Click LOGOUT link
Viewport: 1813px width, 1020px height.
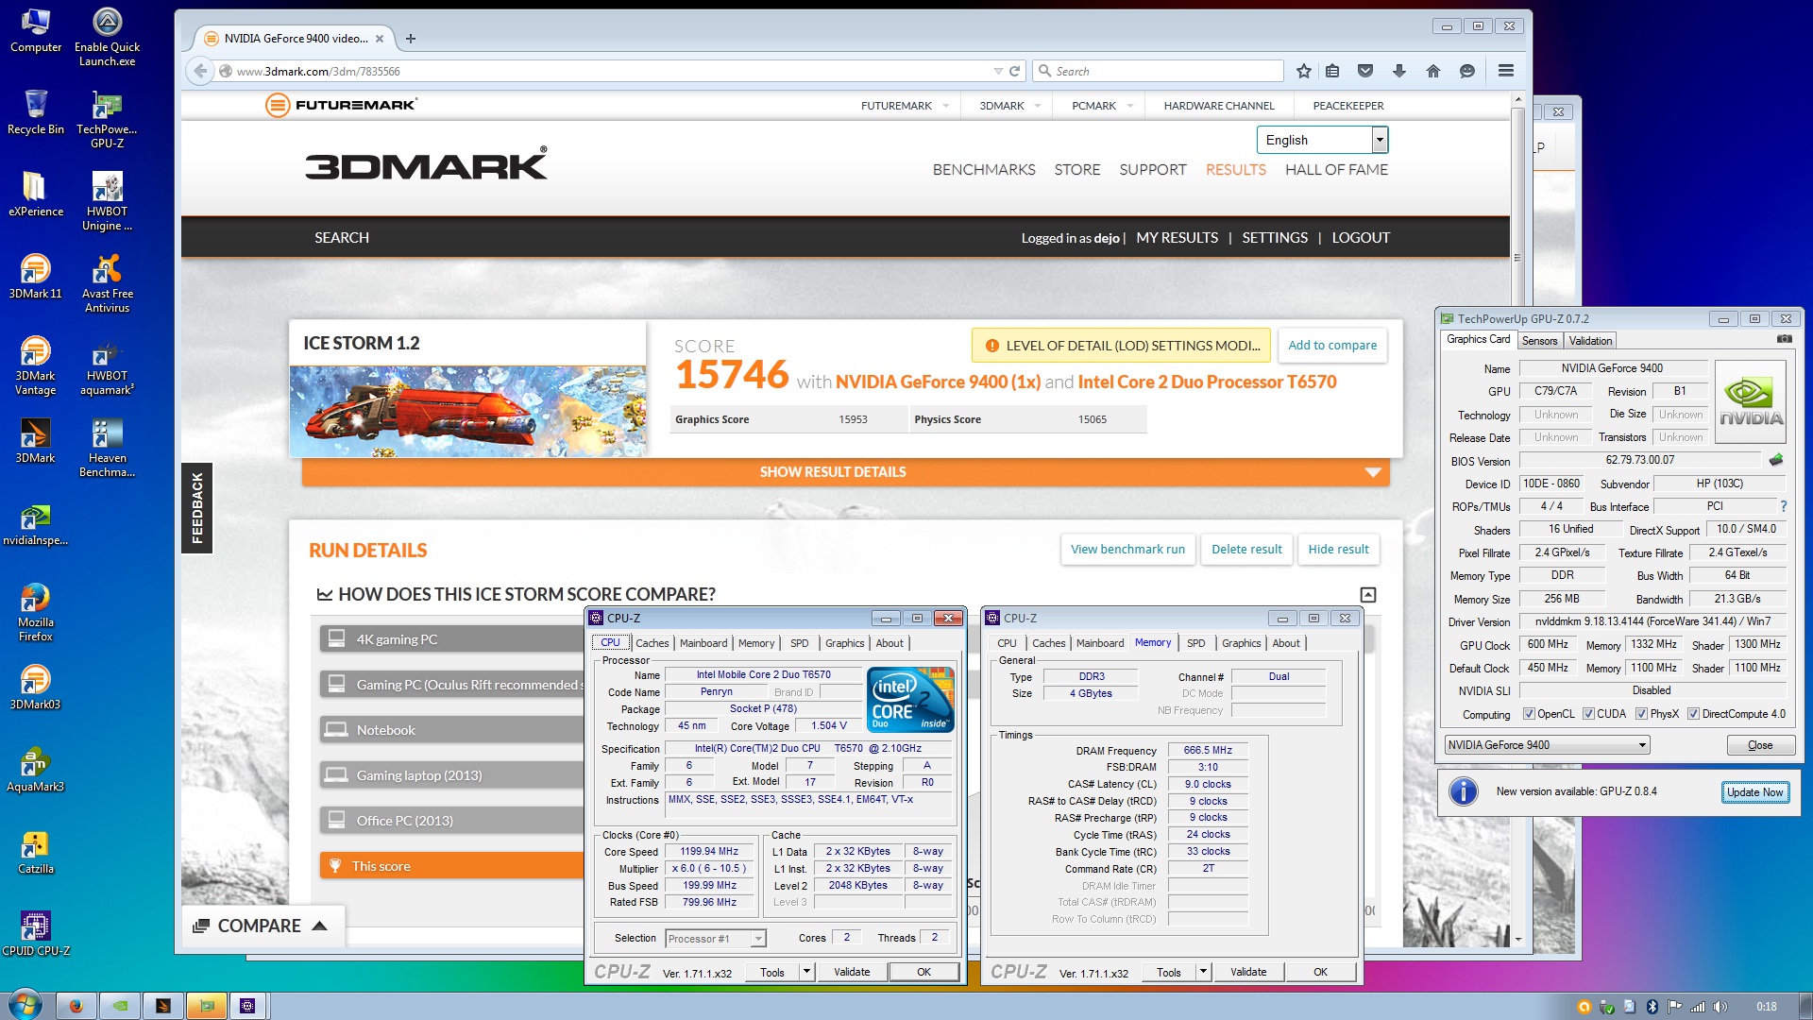click(1361, 238)
